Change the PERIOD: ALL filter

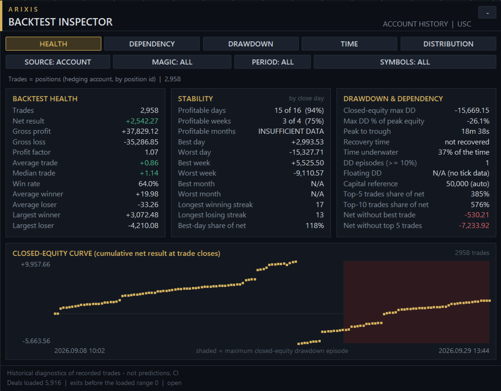[x=272, y=62]
